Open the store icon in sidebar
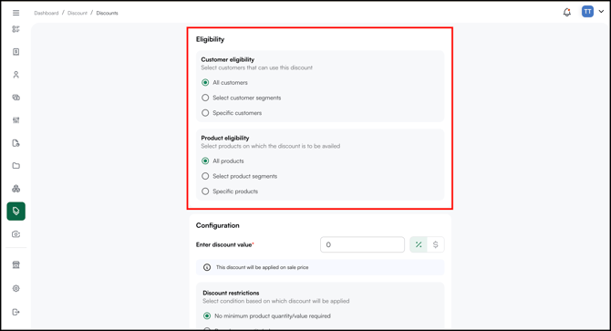The height and width of the screenshot is (331, 611). coord(16,265)
